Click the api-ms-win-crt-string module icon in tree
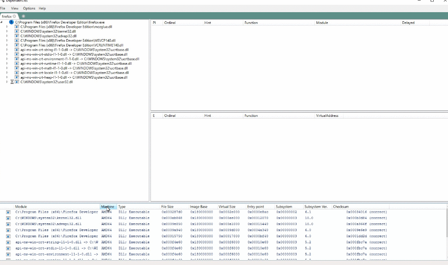This screenshot has width=448, height=265. coord(17,50)
